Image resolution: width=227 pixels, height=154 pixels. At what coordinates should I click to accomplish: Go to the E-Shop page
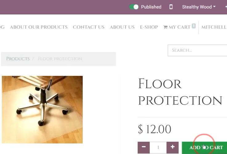[x=149, y=27]
